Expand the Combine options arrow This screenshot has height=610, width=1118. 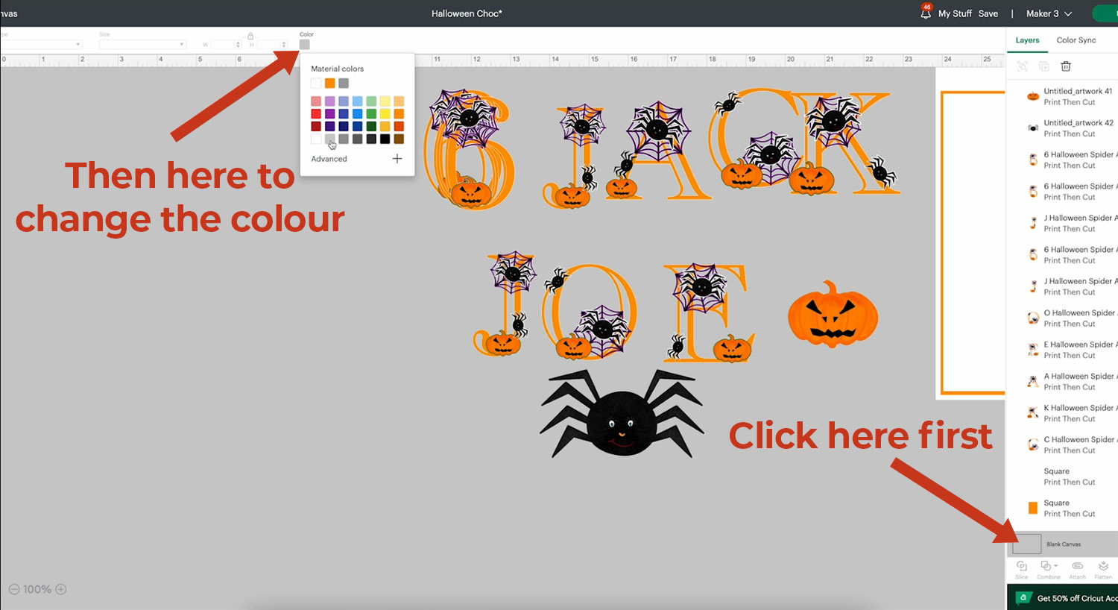1057,566
